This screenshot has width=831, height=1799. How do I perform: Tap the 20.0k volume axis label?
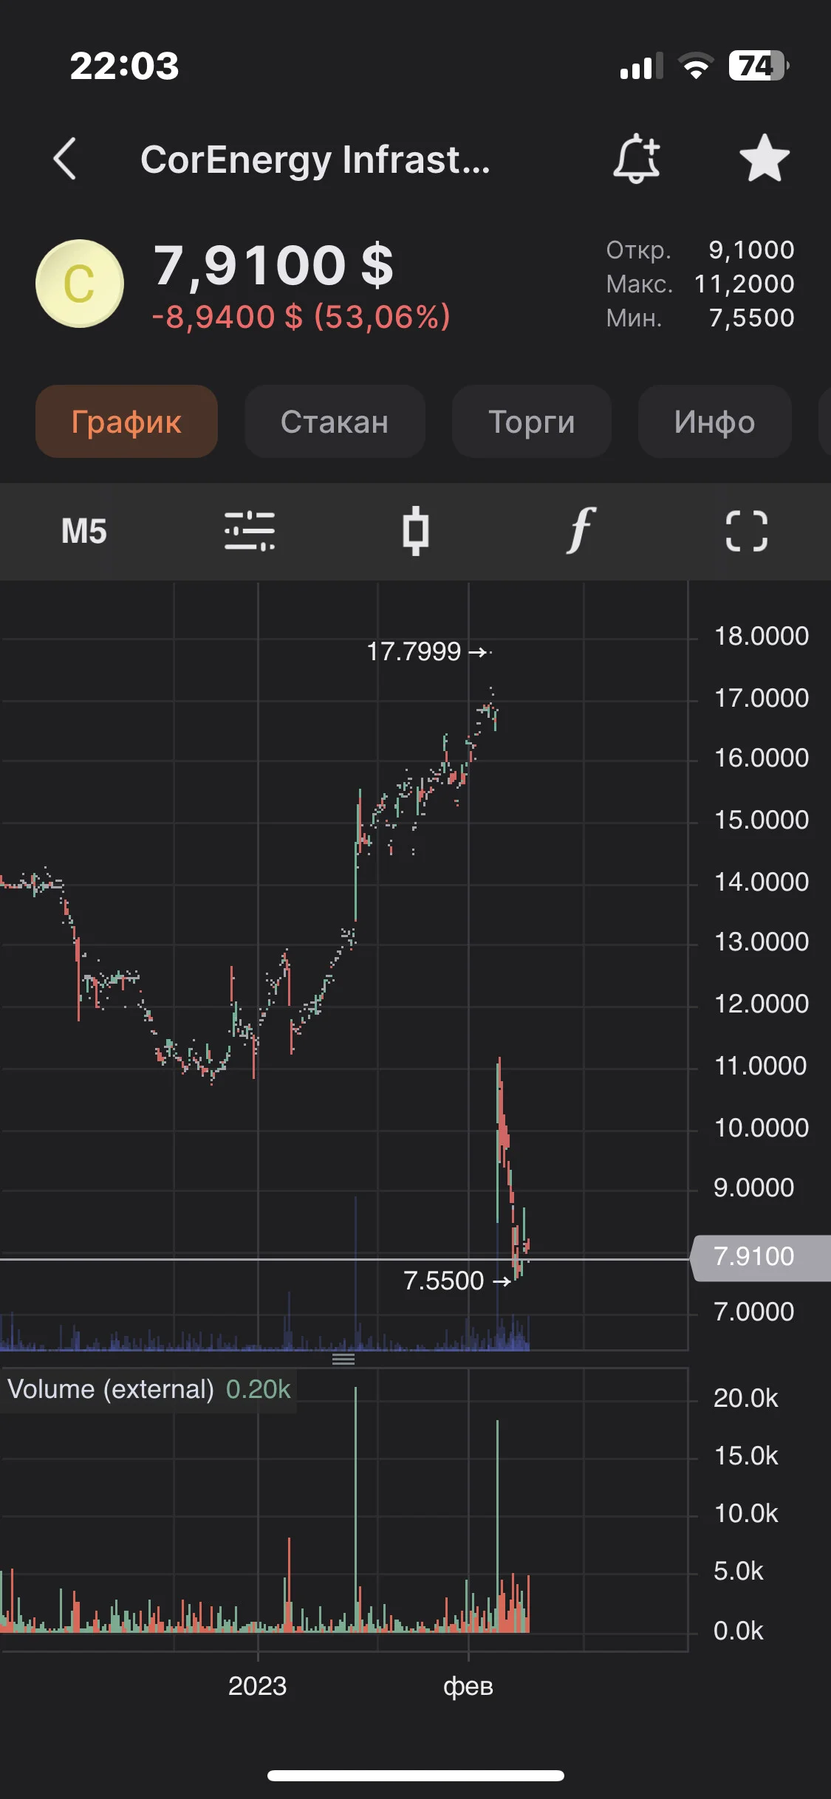tap(746, 1398)
